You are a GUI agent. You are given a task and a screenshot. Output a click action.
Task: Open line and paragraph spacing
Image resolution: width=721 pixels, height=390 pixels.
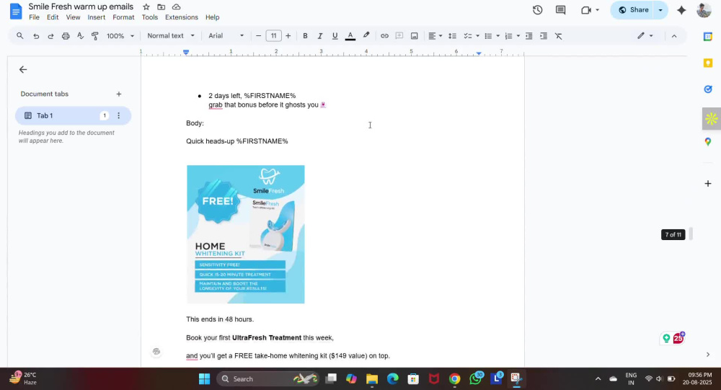[453, 36]
